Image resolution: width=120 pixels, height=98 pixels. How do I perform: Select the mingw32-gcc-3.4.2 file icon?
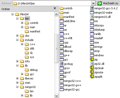[92, 8]
